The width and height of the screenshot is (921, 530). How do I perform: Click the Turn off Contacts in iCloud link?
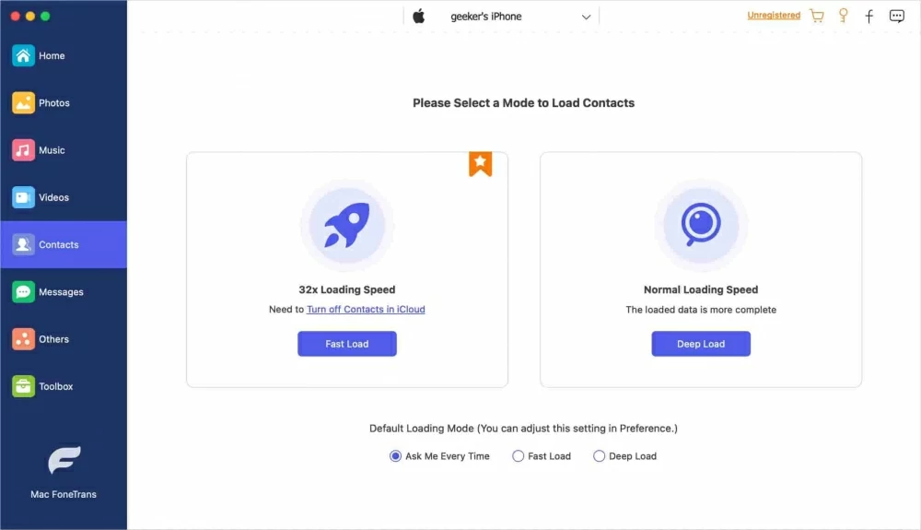pos(366,310)
